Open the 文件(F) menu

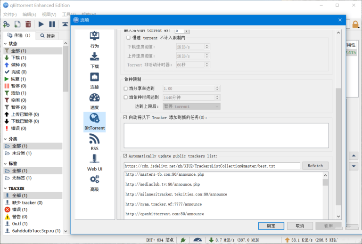click(9, 15)
